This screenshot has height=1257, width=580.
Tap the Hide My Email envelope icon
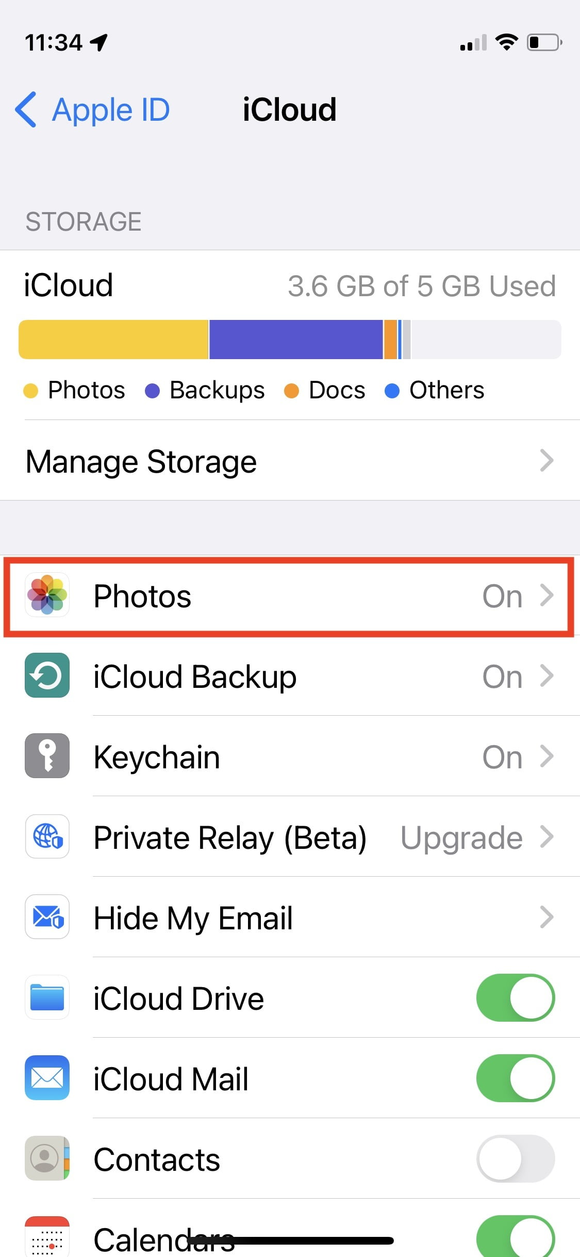coord(47,917)
